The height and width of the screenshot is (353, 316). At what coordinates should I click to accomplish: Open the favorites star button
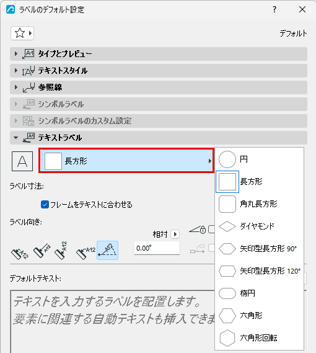(x=22, y=34)
